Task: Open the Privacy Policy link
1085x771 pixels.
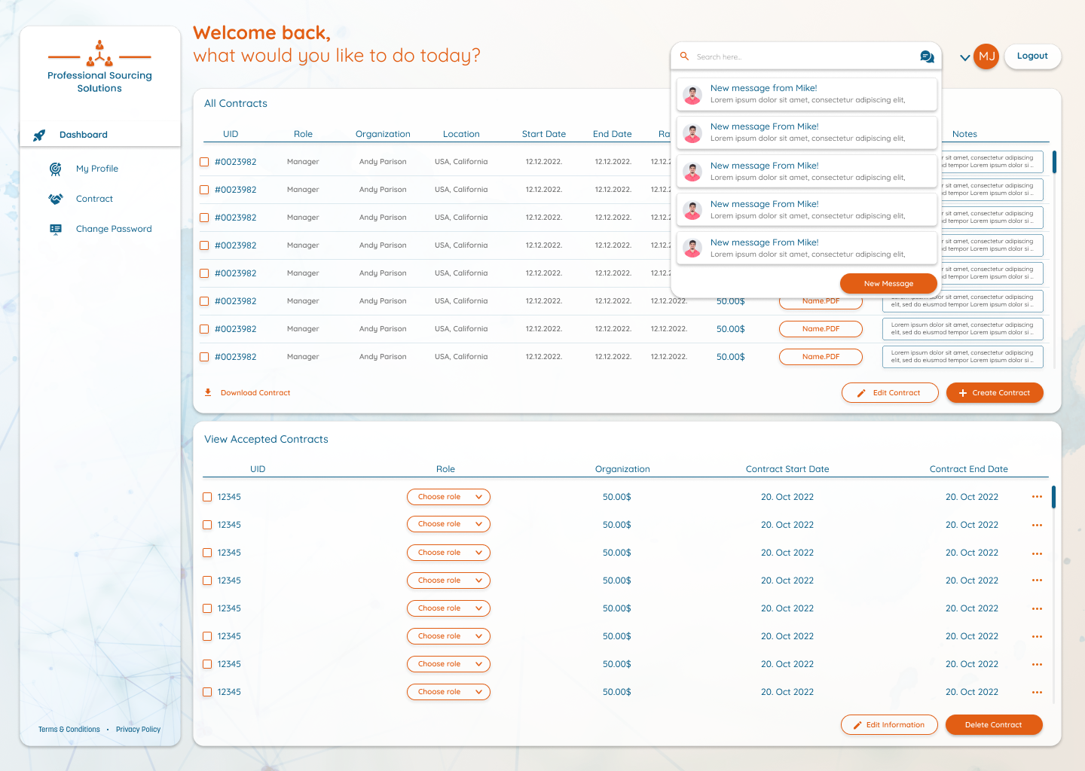Action: click(x=138, y=729)
